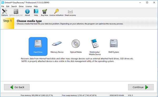Image resolution: width=158 pixels, height=97 pixels.
Task: Open the Help menu in menu bar
Action: pyautogui.click(x=36, y=6)
